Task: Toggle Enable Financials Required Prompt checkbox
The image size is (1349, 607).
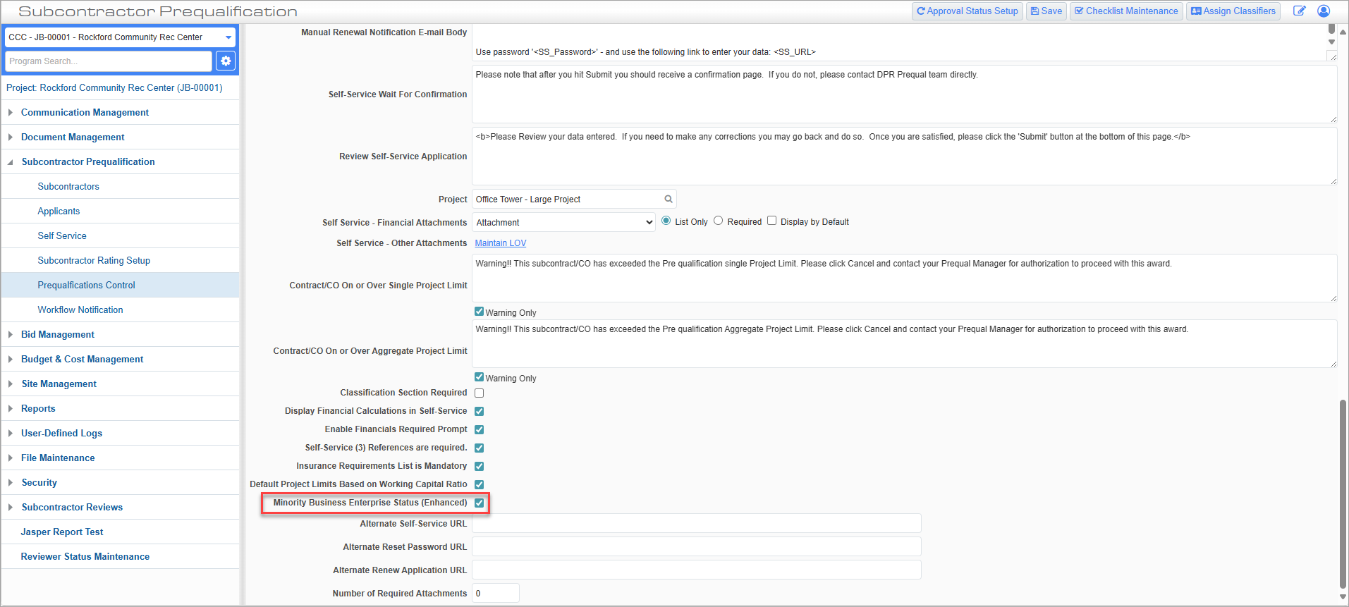Action: pyautogui.click(x=479, y=430)
